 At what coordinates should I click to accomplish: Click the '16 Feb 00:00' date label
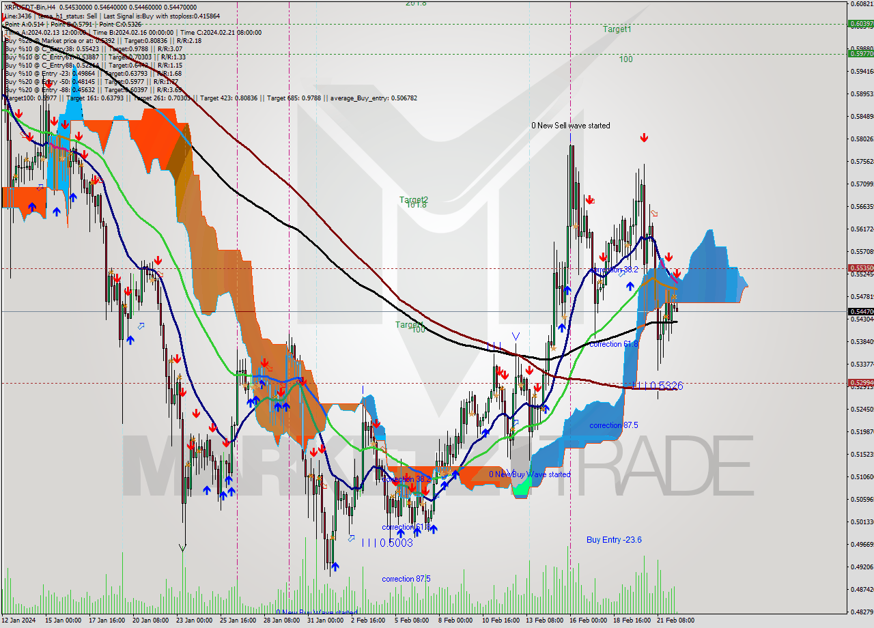pyautogui.click(x=587, y=620)
